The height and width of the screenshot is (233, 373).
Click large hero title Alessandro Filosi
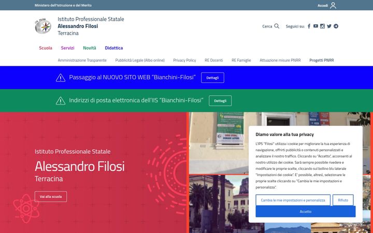coord(80,166)
